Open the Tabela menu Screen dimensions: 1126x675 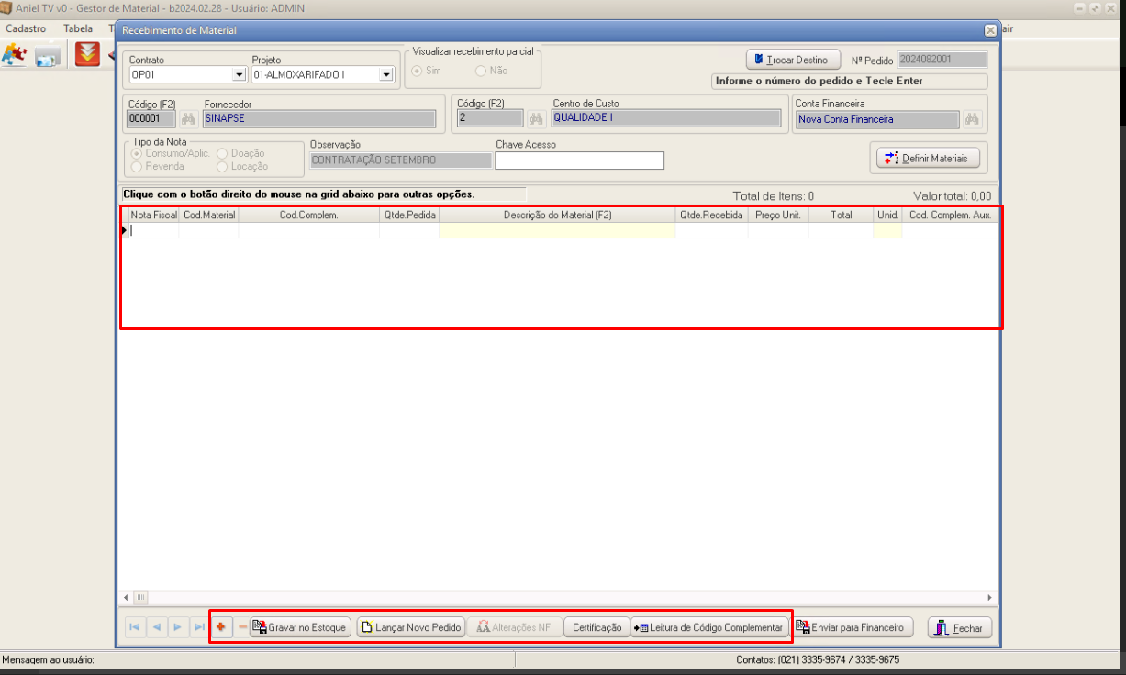coord(78,28)
